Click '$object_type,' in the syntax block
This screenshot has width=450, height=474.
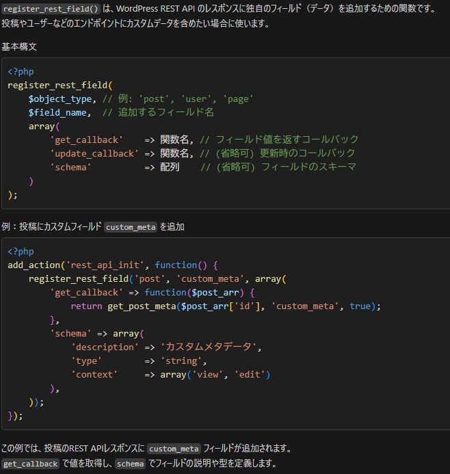pyautogui.click(x=62, y=99)
